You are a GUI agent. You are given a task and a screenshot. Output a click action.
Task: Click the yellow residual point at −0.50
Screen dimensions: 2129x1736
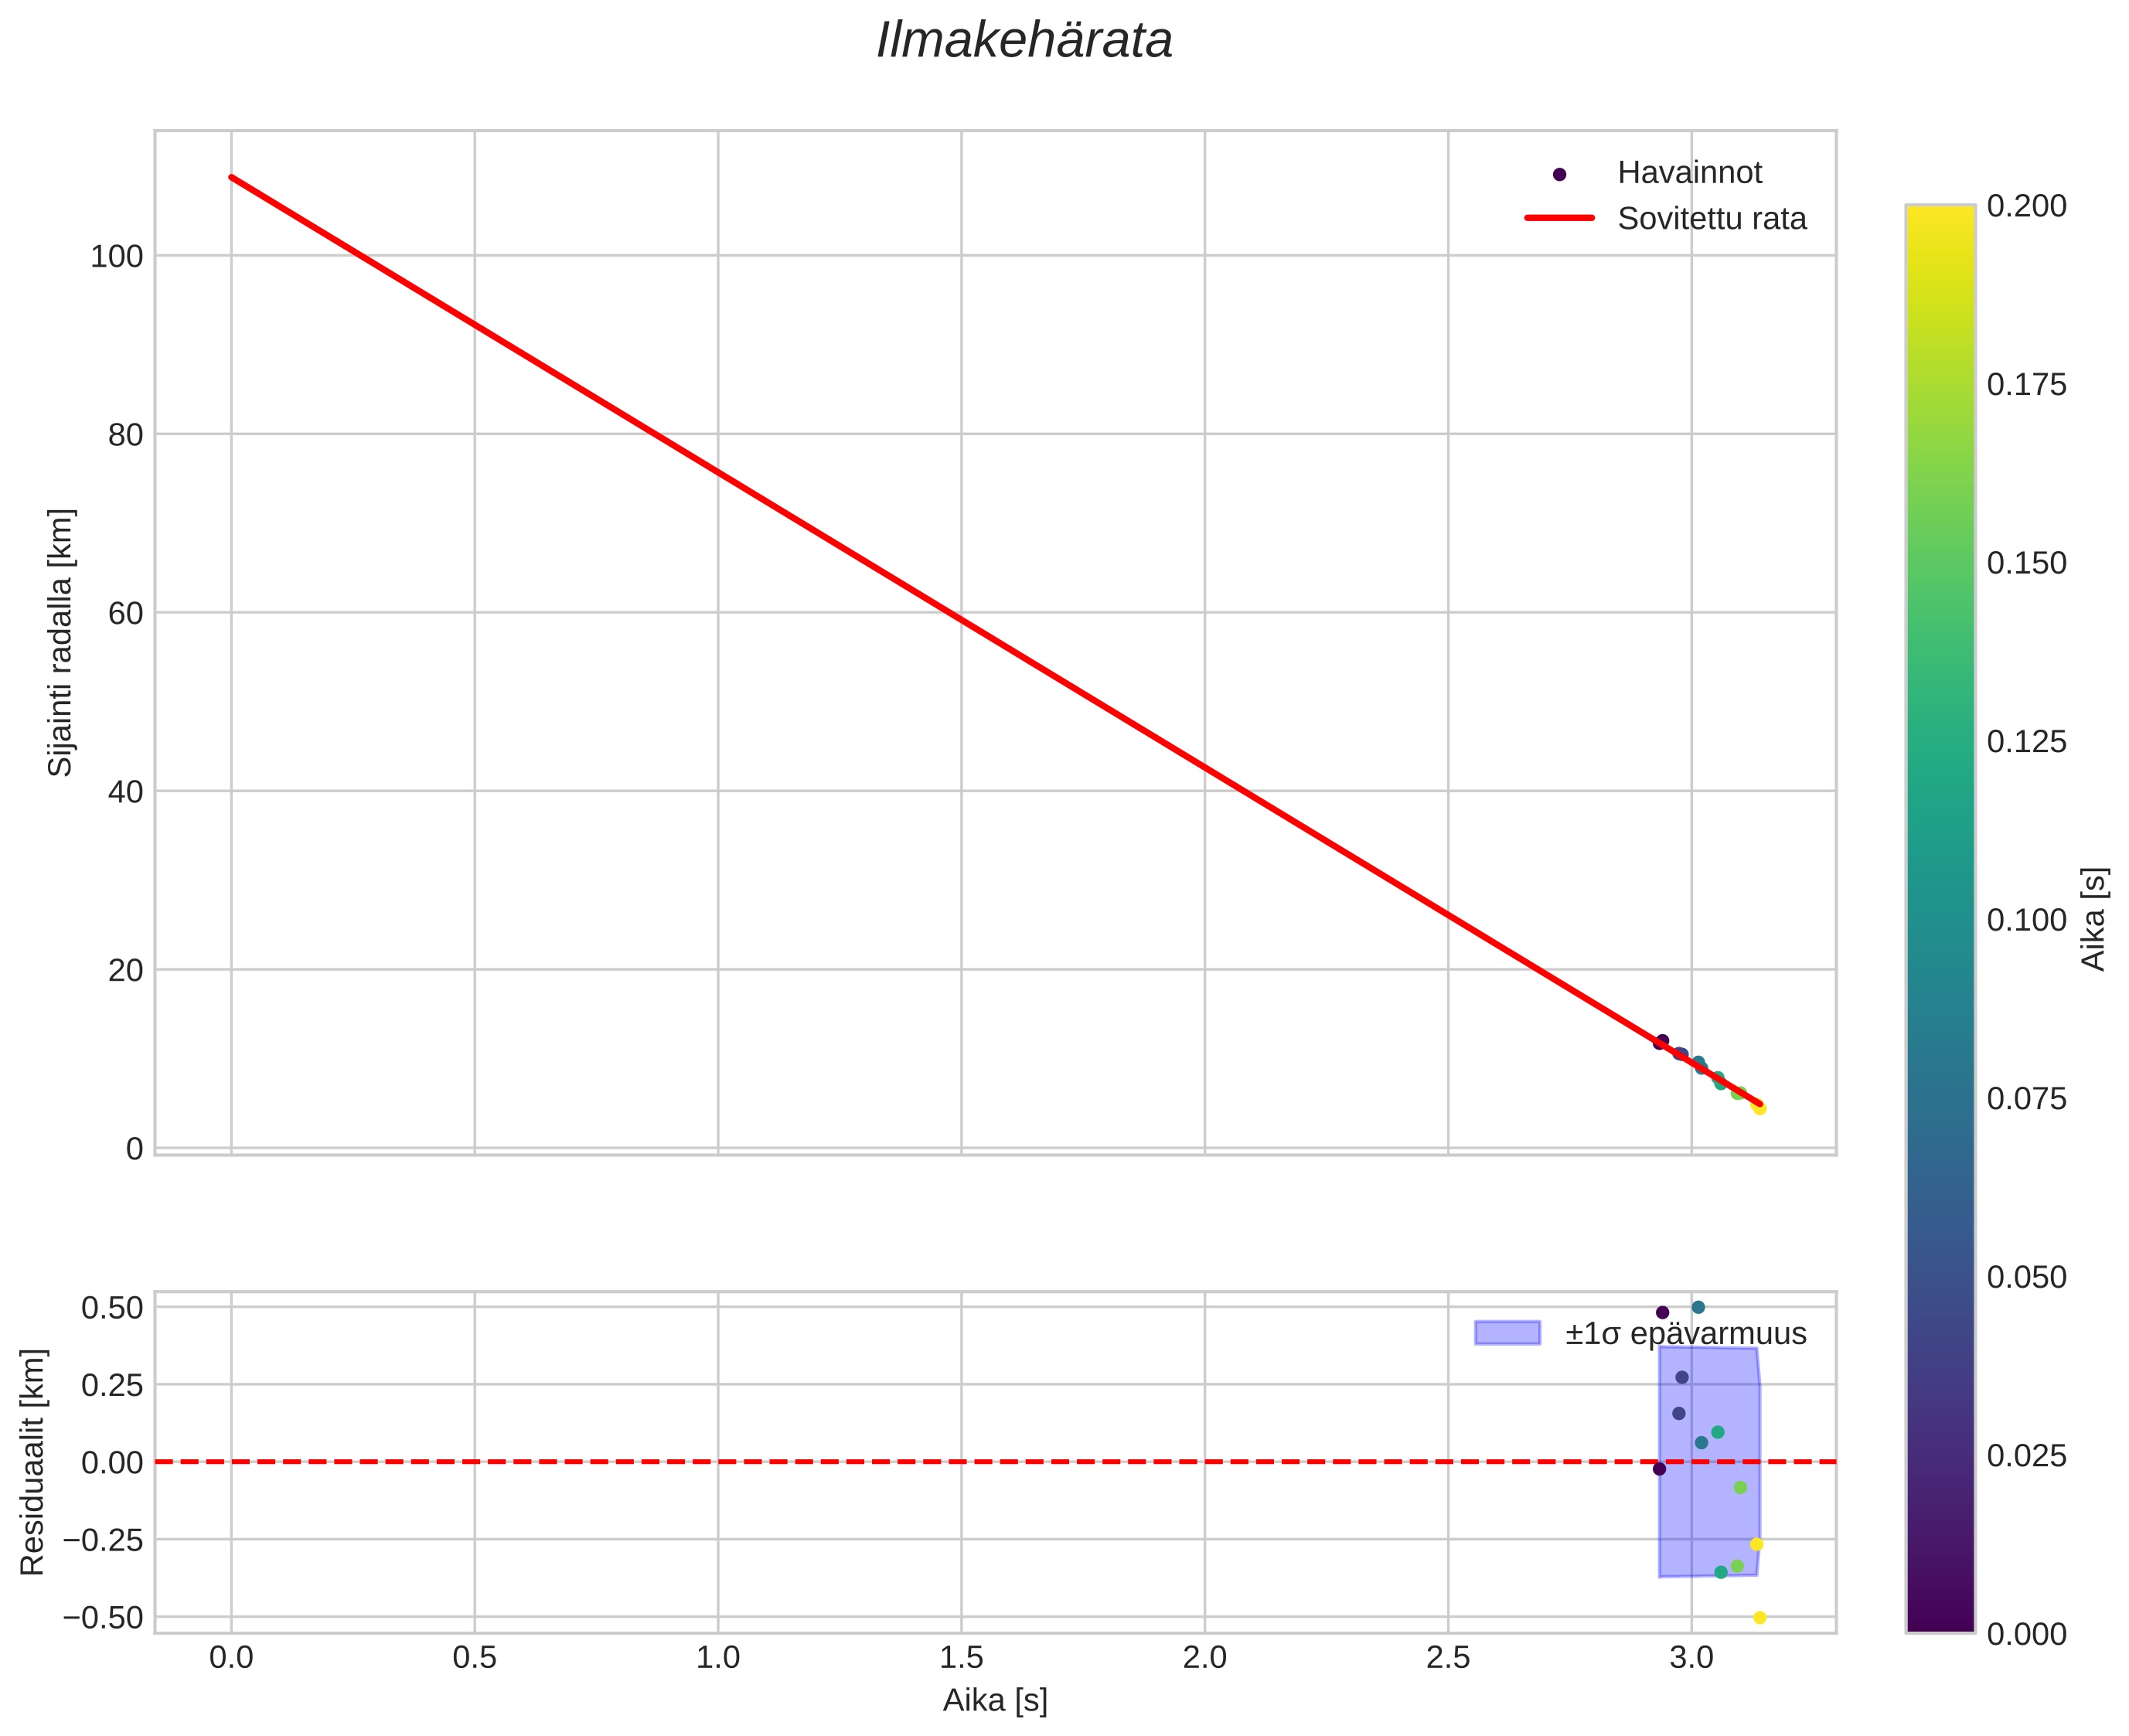point(1760,1618)
